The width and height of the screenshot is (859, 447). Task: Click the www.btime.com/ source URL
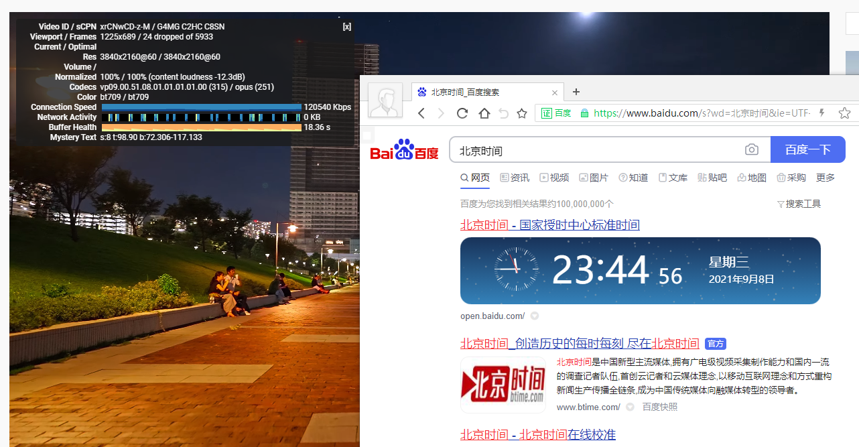[x=588, y=407]
